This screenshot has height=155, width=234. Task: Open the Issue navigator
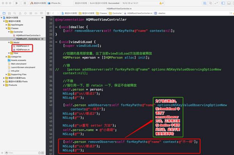(20, 13)
